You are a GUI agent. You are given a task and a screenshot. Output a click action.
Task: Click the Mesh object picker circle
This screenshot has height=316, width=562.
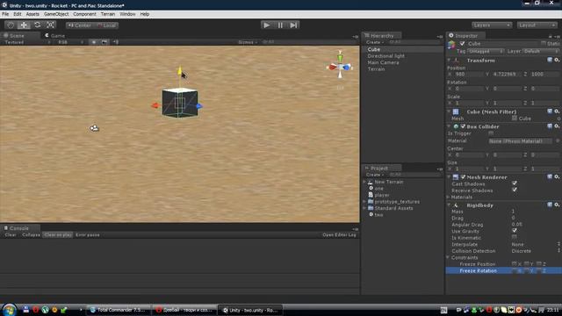pos(558,118)
